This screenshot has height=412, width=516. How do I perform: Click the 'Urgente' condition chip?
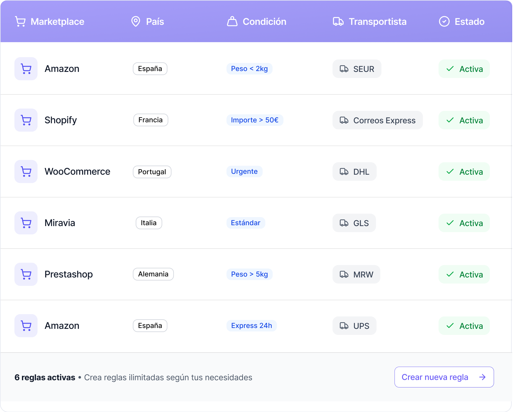244,171
